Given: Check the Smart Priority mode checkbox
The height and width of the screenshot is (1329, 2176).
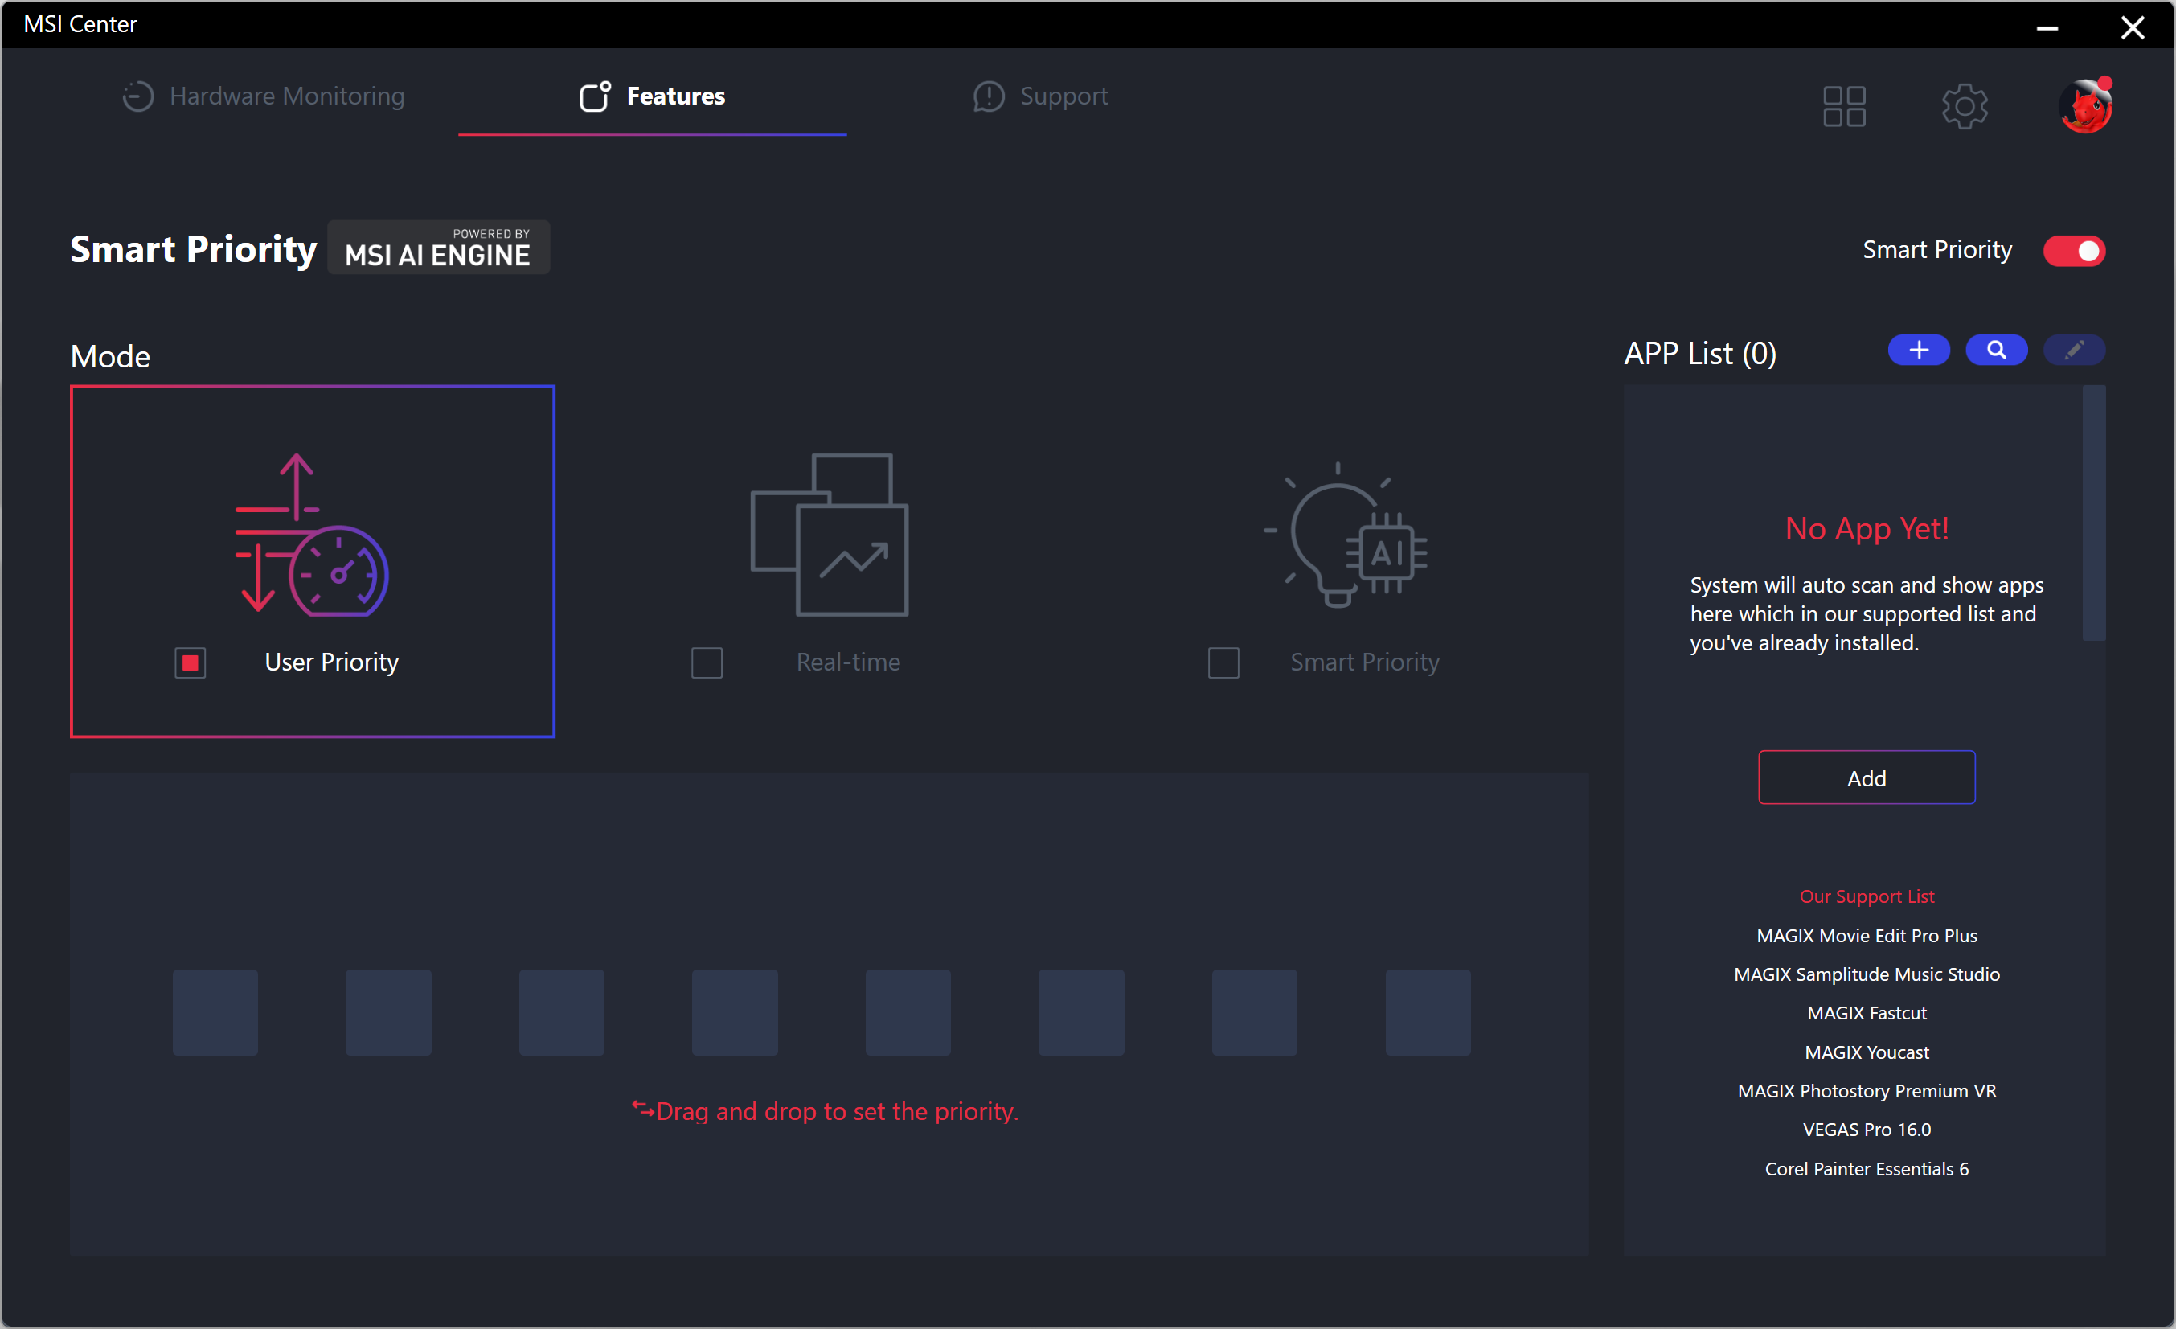Looking at the screenshot, I should pos(1222,662).
